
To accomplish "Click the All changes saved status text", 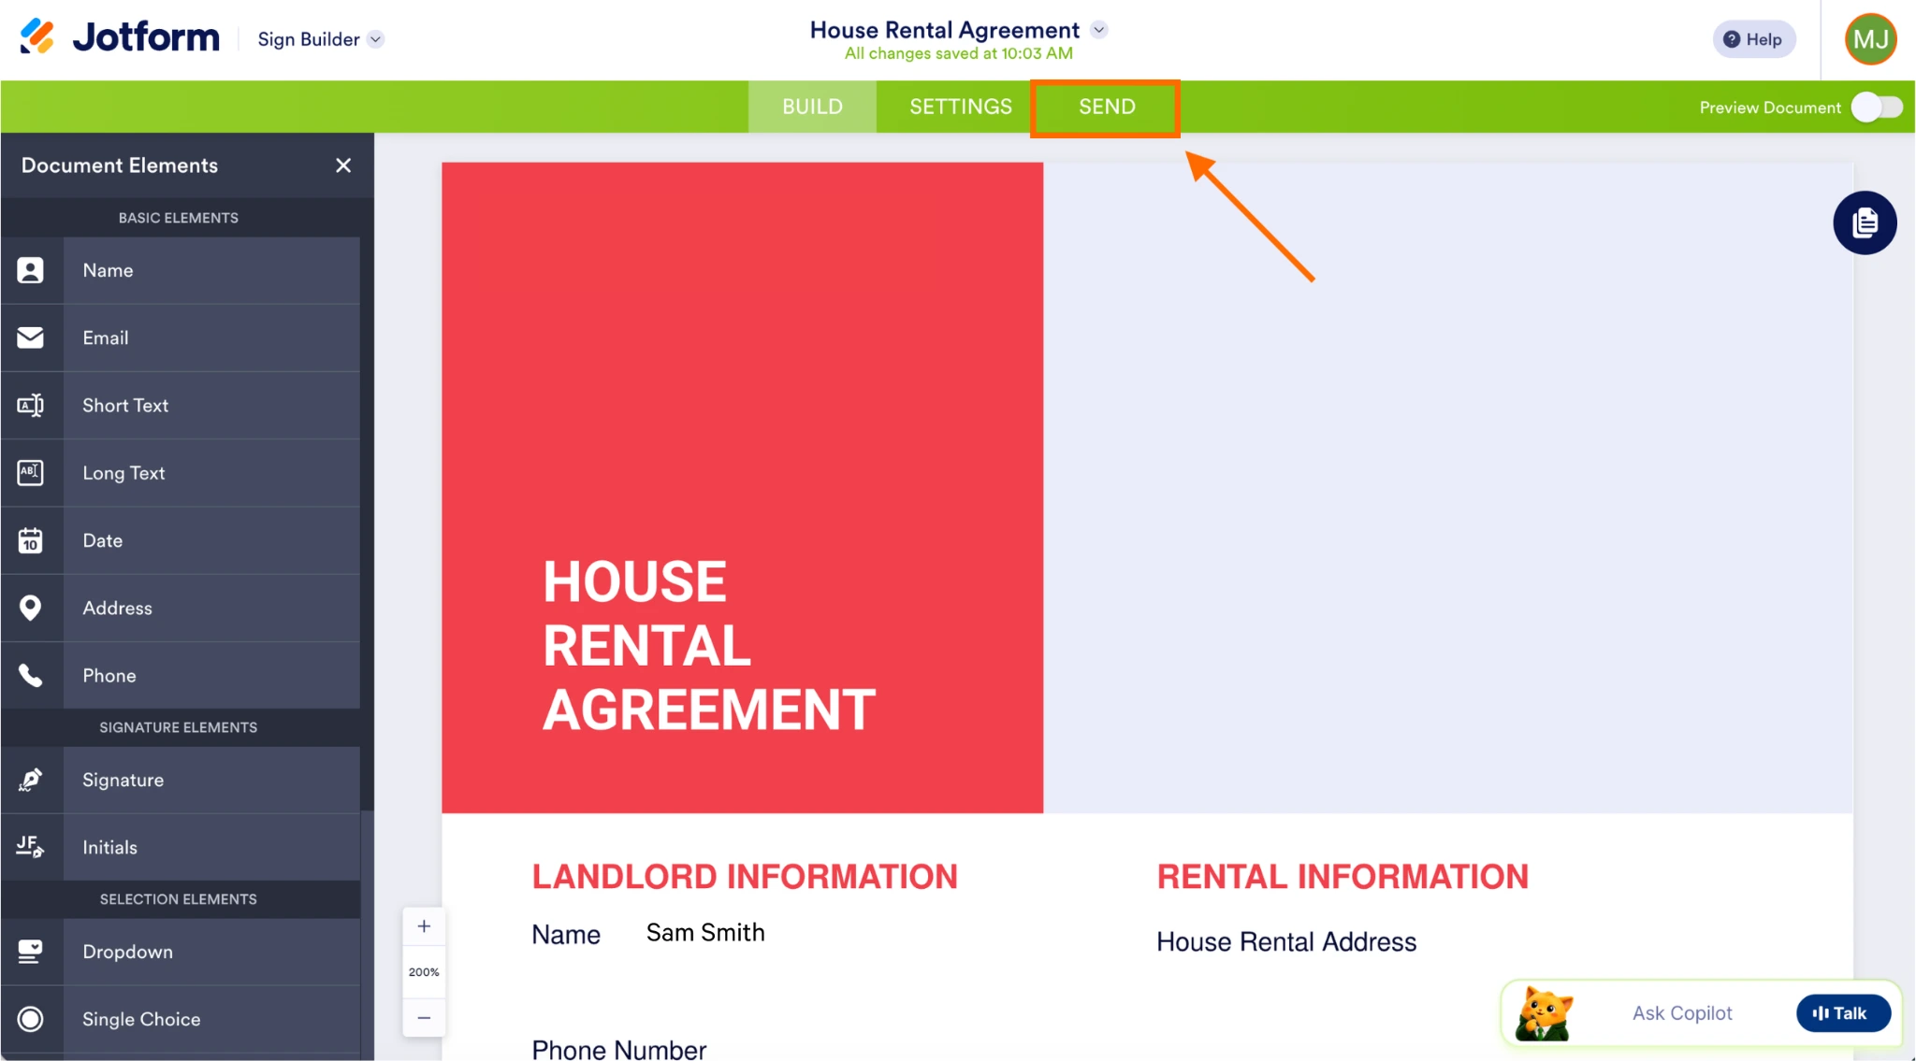I will click(x=959, y=53).
